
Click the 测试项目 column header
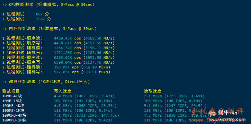click(x=11, y=91)
